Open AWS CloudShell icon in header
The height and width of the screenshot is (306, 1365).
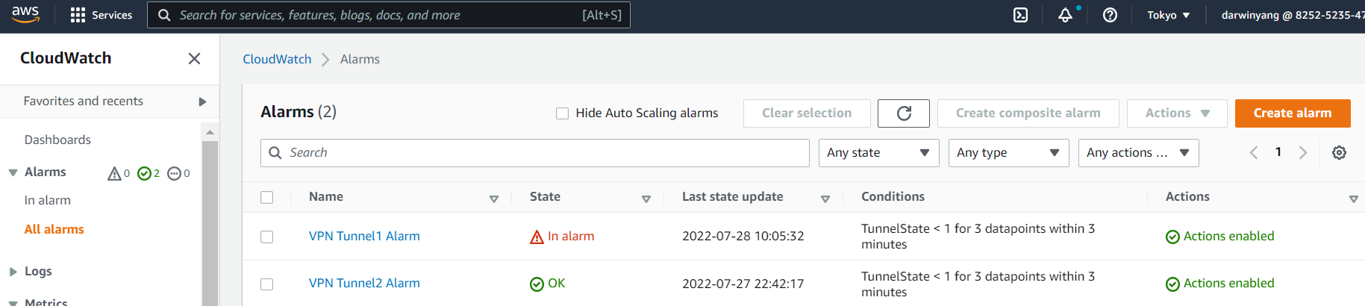click(x=1020, y=15)
